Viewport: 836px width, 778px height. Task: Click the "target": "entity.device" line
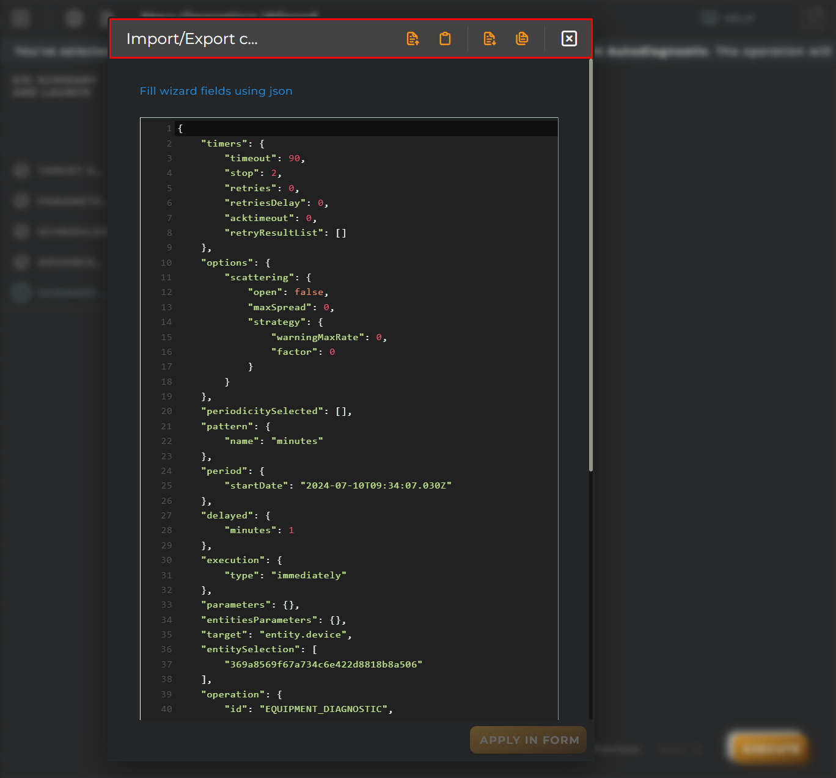276,634
